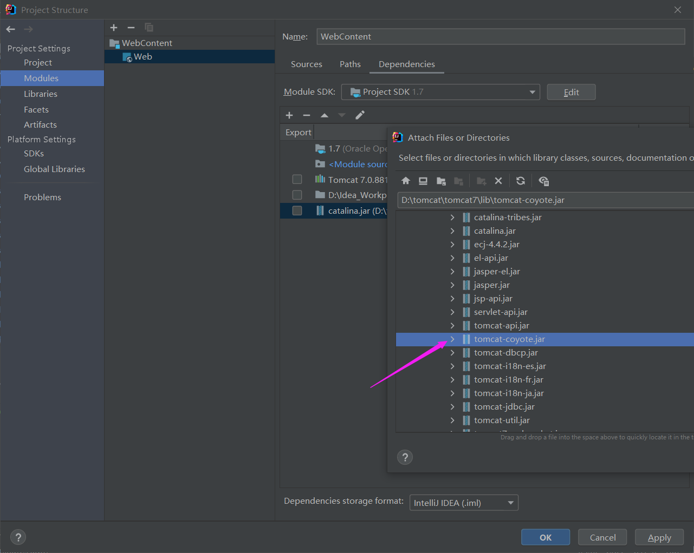Add a dependency with the plus icon
Viewport: 694px width, 553px height.
click(289, 115)
